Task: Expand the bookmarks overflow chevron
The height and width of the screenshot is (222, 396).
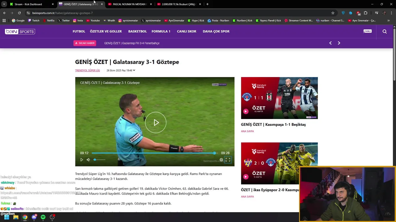Action: tap(389, 21)
